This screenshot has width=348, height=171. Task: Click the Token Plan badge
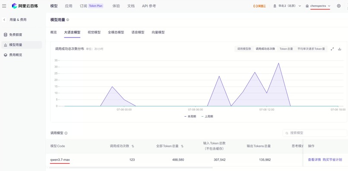[96, 6]
